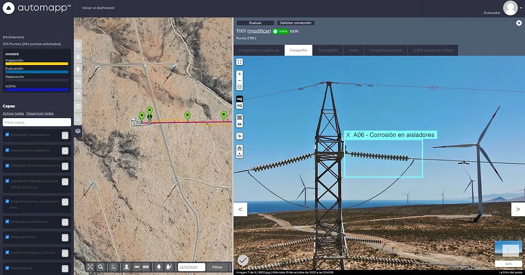Uncheck CAMINOS PROHIBIDOS CON VEHÍCULOS layer
The image size is (525, 275).
coord(7,181)
